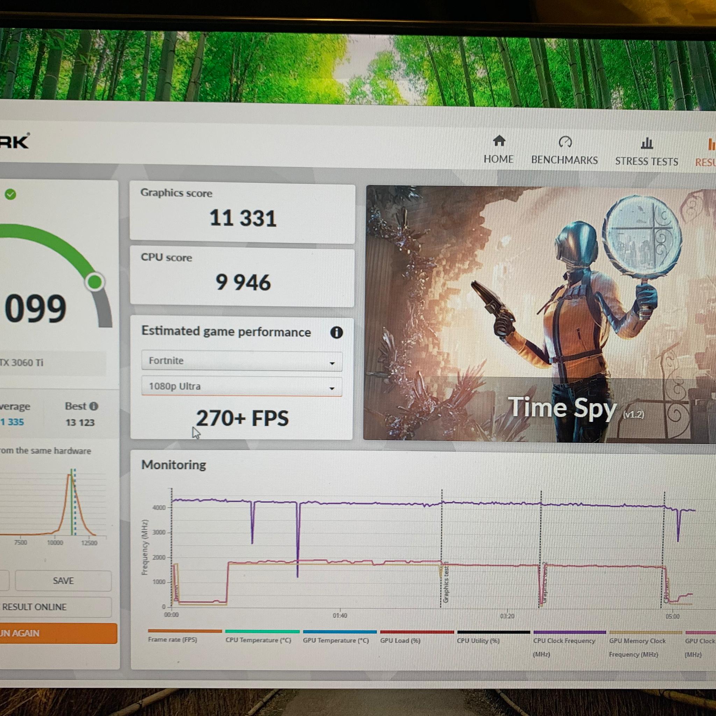Image resolution: width=716 pixels, height=716 pixels.
Task: Click the Monitoring heading
Action: point(173,465)
